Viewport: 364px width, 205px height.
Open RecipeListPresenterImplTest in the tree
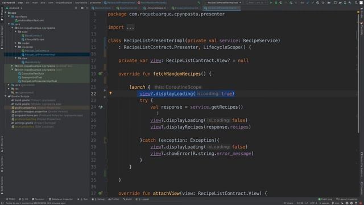[38, 81]
